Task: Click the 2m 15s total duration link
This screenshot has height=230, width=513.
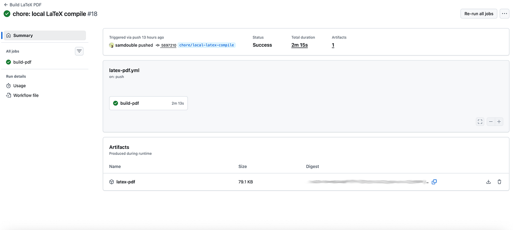Action: tap(300, 45)
